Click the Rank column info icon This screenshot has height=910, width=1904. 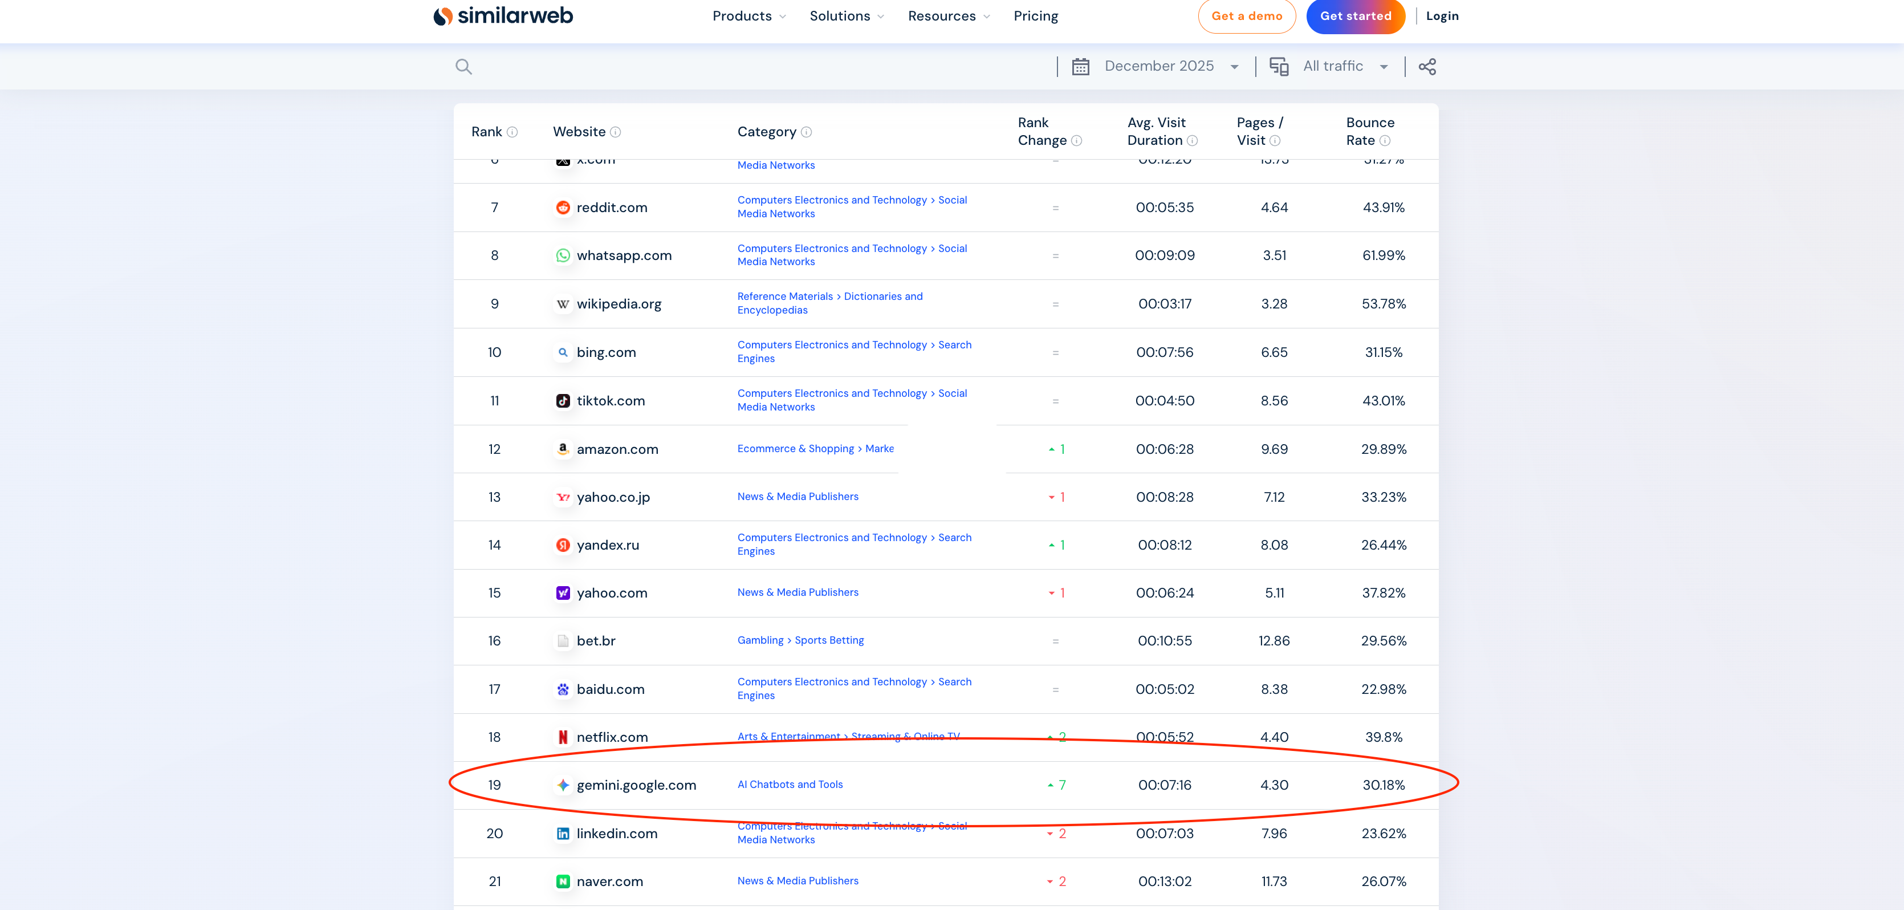512,132
